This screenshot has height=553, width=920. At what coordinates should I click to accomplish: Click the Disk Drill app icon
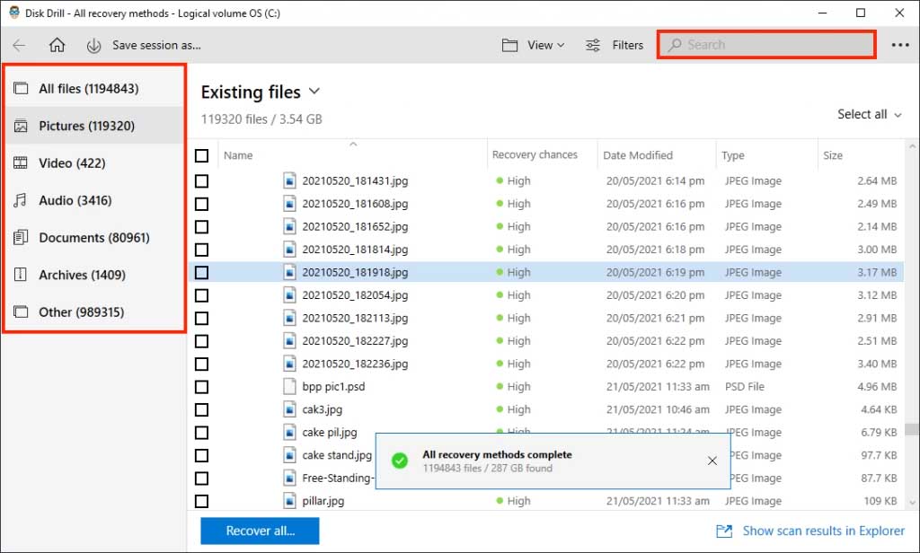tap(14, 13)
